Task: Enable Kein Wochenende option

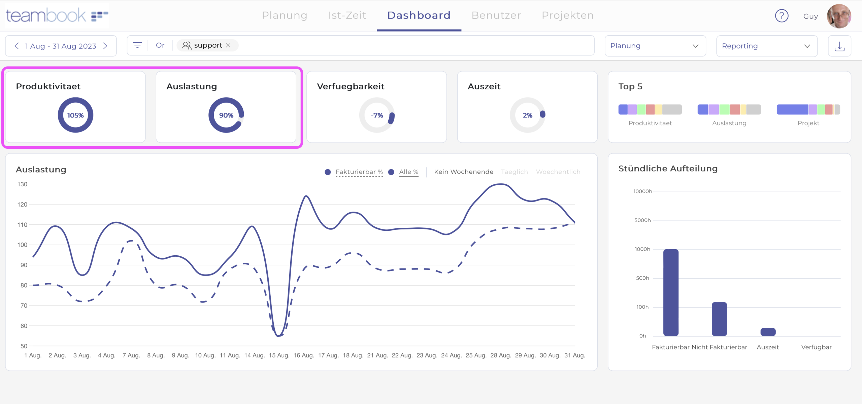Action: click(x=464, y=172)
